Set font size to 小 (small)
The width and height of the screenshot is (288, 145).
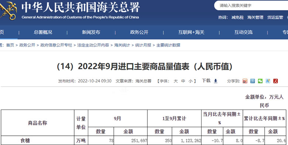191,81
